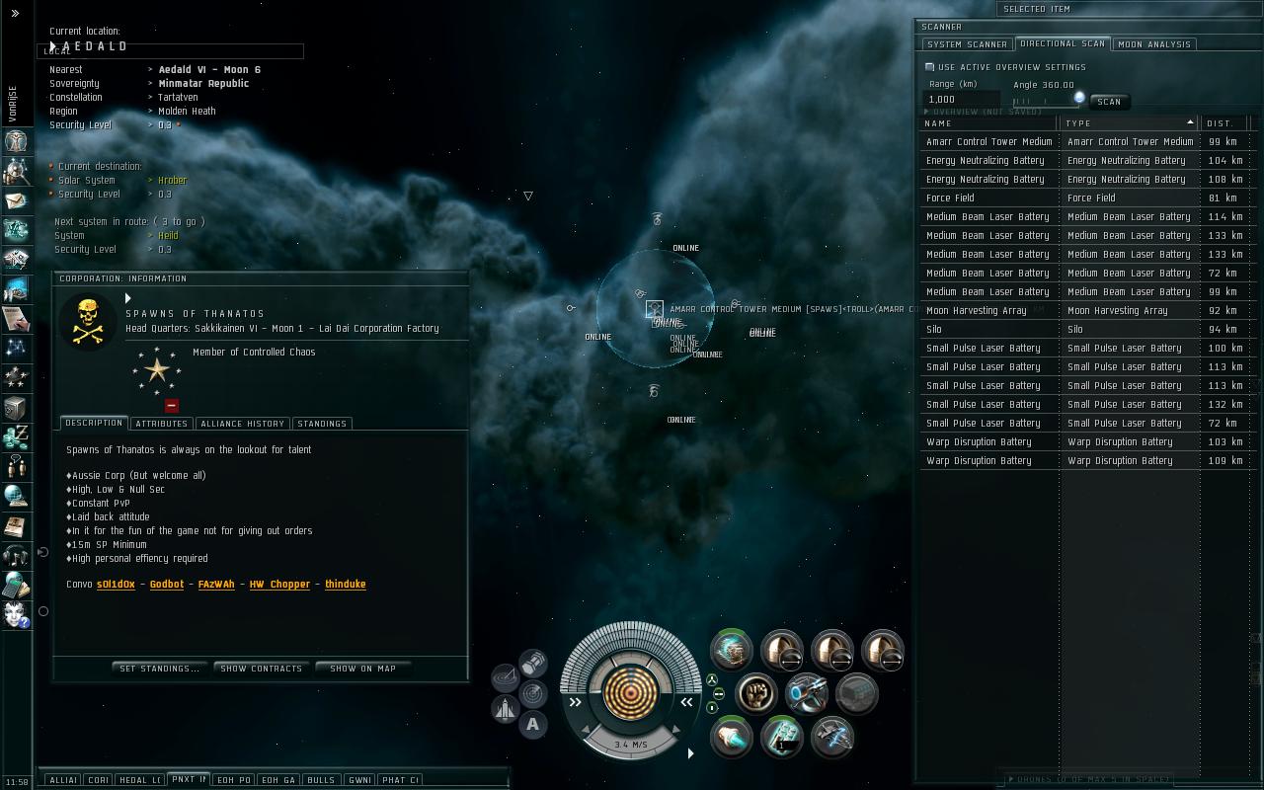Open the contracts hand-and-paper icon
This screenshot has width=1264, height=790.
click(16, 319)
